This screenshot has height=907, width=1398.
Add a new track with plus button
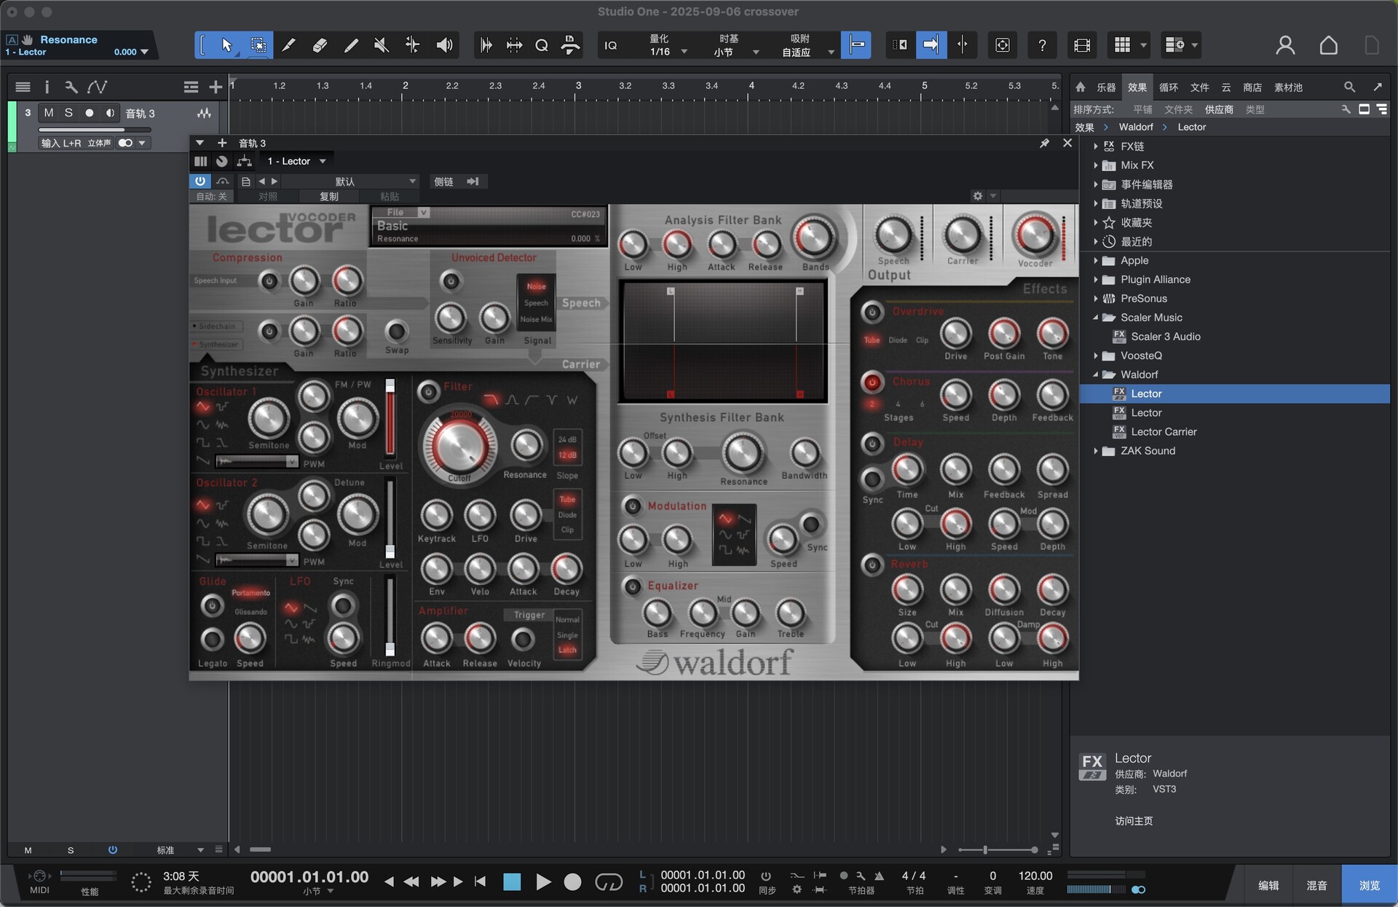click(216, 87)
